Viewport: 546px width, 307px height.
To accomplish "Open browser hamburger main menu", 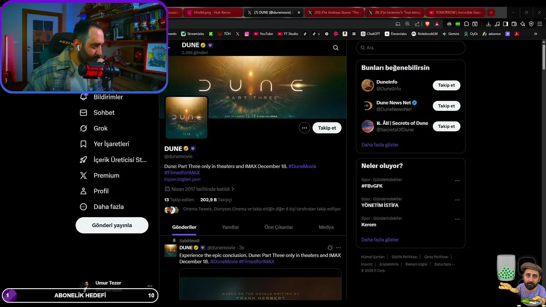I will 539,24.
